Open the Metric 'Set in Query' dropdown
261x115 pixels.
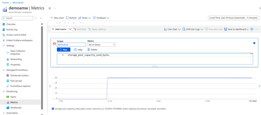coord(101,45)
